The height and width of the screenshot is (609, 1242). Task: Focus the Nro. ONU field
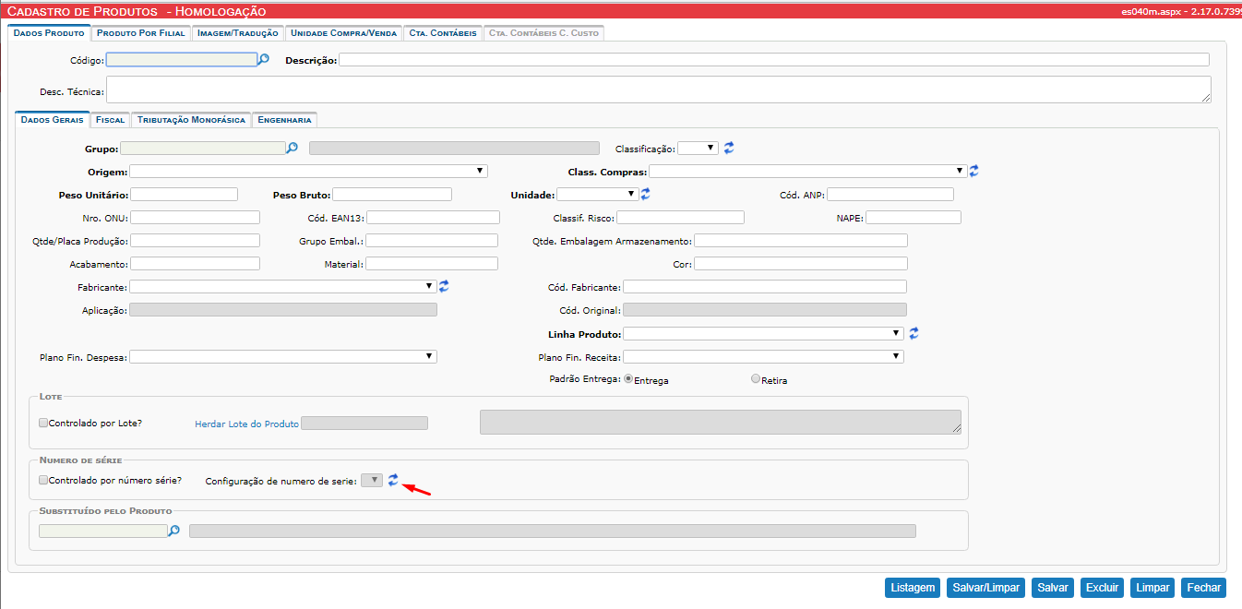tap(195, 217)
